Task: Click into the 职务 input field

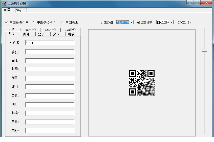Action: 50,78
